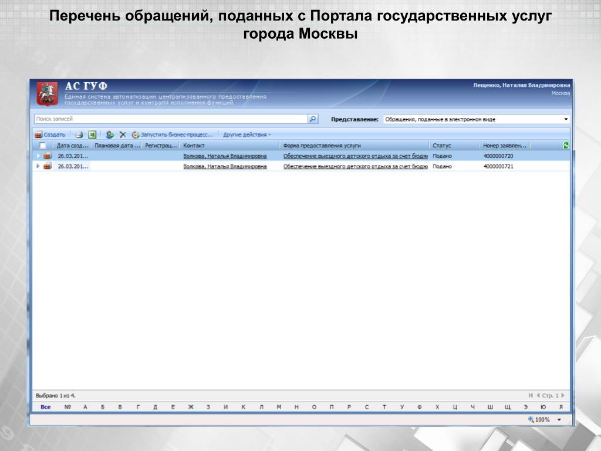
Task: Click user name Лещенко, Наталия Владимировна
Action: point(521,85)
